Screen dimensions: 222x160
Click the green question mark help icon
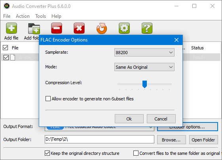(147, 28)
